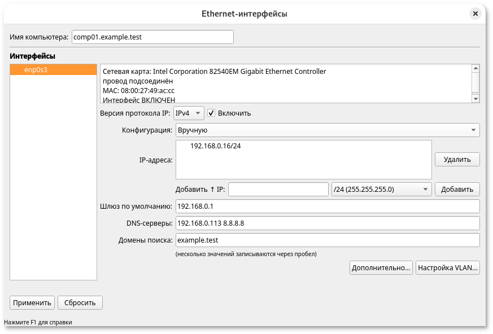Open Настройка VLAN... dialog
493x334 pixels.
tap(447, 267)
